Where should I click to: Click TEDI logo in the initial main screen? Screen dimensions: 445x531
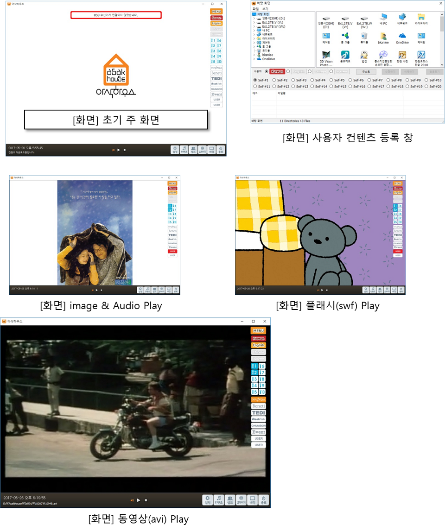pyautogui.click(x=216, y=79)
